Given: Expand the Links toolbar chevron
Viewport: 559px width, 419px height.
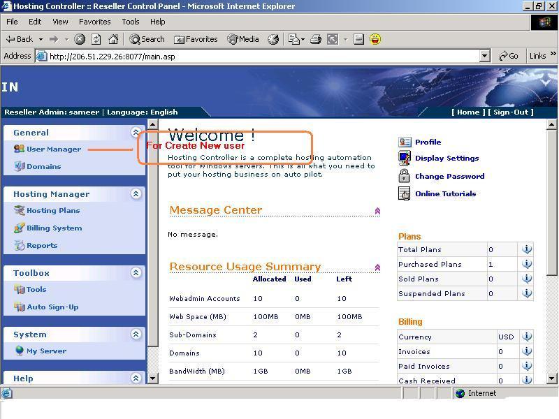Looking at the screenshot, I should pos(553,54).
